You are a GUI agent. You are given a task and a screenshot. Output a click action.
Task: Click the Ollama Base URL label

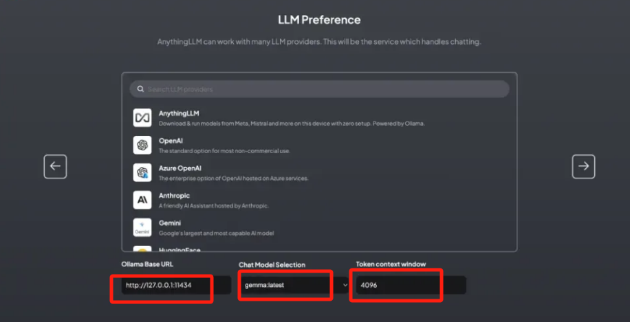coord(147,264)
